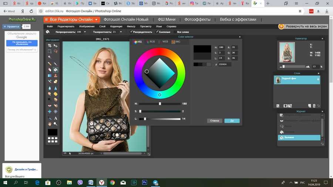Switch to the WEB tab
Viewport: 333px width, 187px height.
164,42
